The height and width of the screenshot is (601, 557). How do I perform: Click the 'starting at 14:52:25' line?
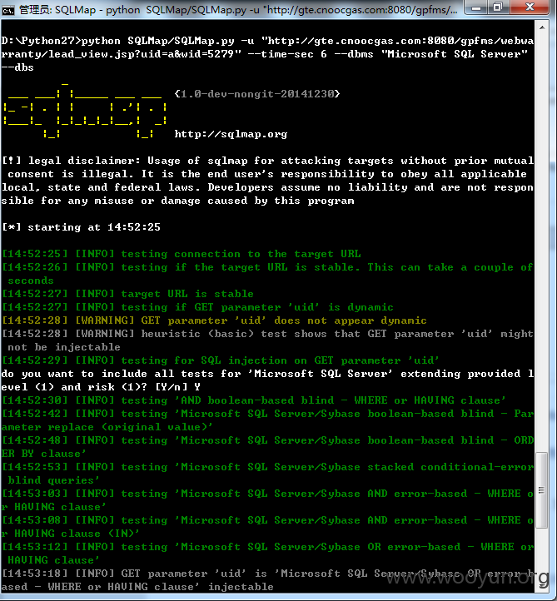click(x=82, y=227)
